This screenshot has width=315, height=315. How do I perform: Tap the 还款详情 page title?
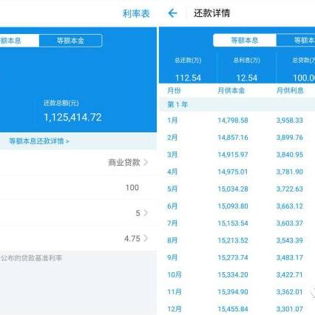coord(211,13)
